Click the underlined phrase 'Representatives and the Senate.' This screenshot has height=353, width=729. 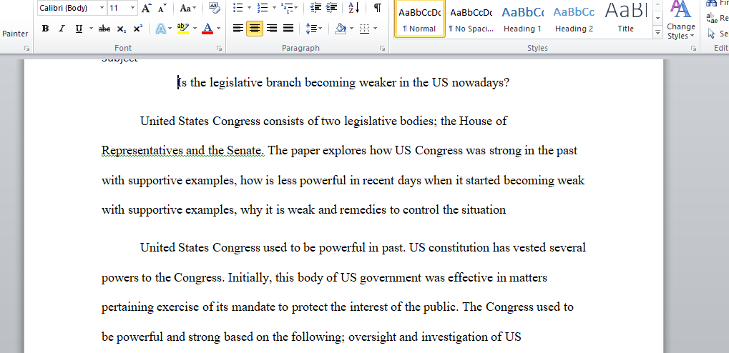pos(182,151)
